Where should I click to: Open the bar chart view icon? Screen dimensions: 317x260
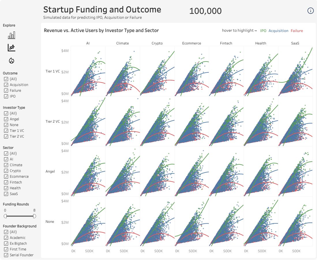(x=12, y=35)
